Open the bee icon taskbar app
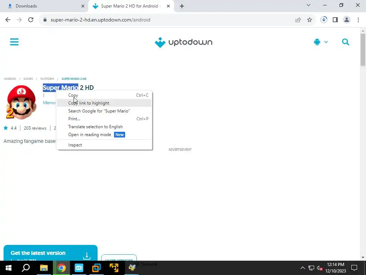 tap(132, 268)
